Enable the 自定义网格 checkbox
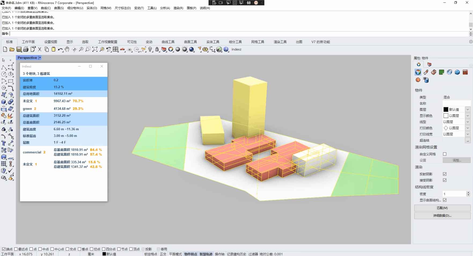 (445, 154)
